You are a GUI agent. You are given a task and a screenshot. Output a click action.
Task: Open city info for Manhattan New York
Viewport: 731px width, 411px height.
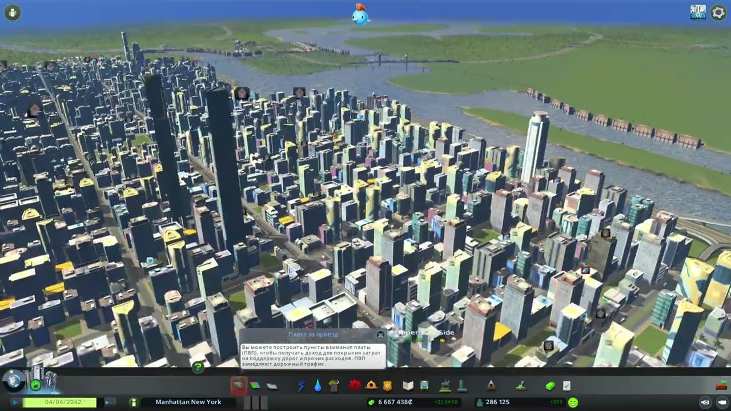(x=188, y=402)
